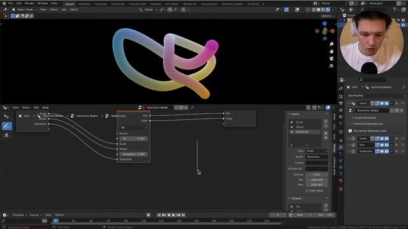Adjust the Roughness slider in noise node
The width and height of the screenshot is (408, 229).
(x=133, y=154)
